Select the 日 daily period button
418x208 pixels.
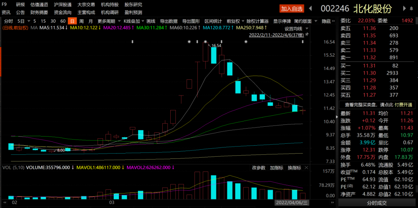[72, 21]
